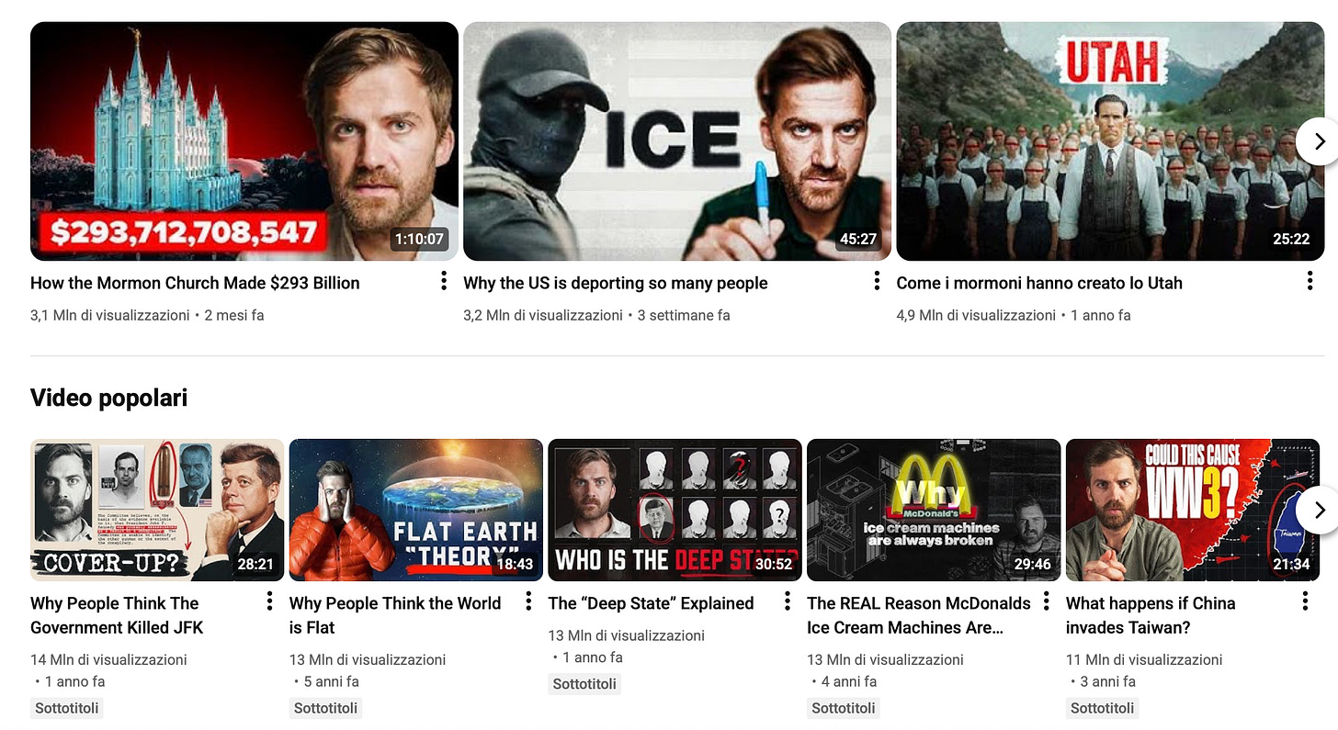This screenshot has height=730, width=1338.
Task: Play the Who Is The Deep State thumbnail
Action: point(675,510)
